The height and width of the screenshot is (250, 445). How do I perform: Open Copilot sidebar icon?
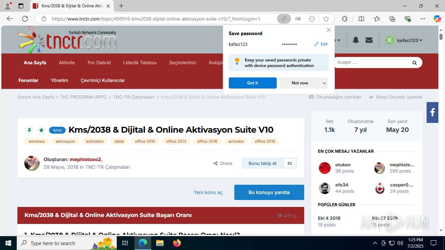[437, 19]
